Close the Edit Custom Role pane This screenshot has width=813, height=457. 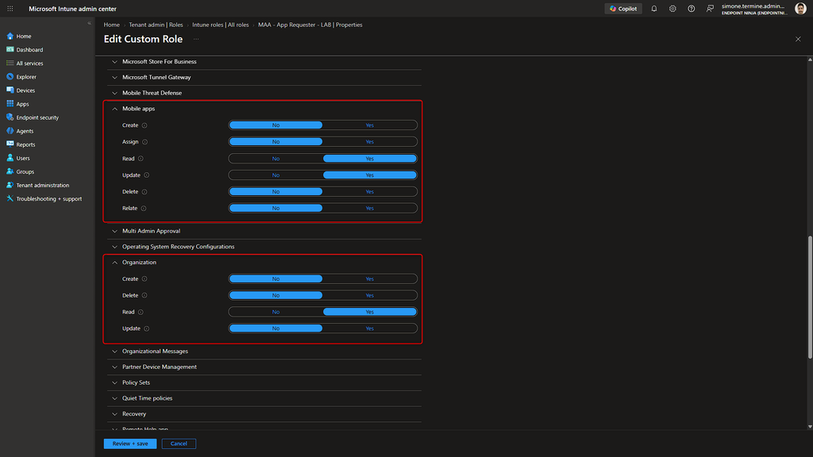(798, 39)
